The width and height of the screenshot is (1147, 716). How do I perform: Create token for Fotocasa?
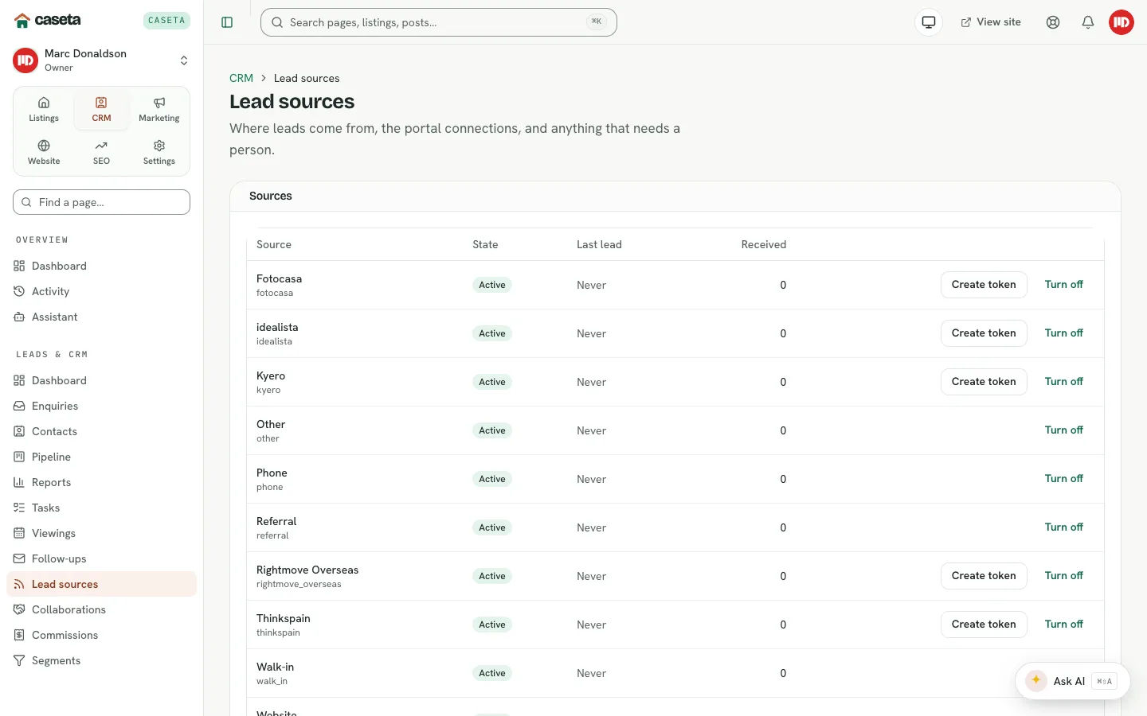[x=984, y=285]
